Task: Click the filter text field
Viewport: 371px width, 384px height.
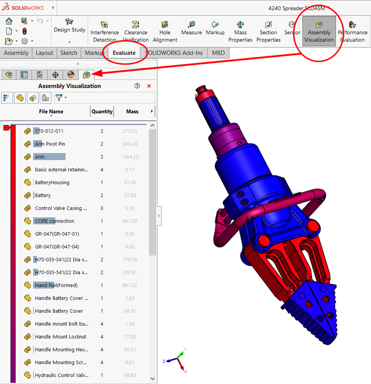Action: [112, 98]
